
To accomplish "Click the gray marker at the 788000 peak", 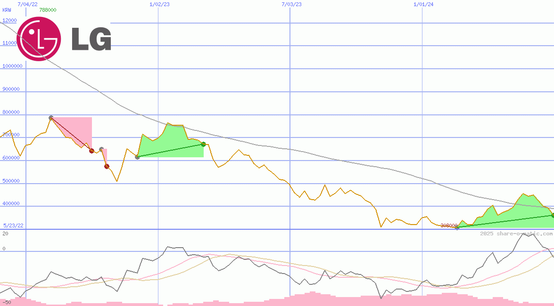I will (x=51, y=118).
